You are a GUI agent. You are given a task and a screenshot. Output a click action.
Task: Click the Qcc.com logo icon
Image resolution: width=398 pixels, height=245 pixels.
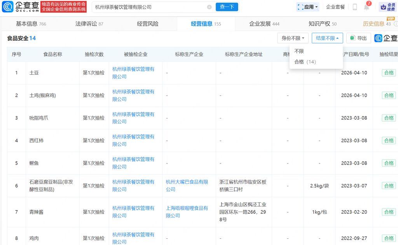8,7
